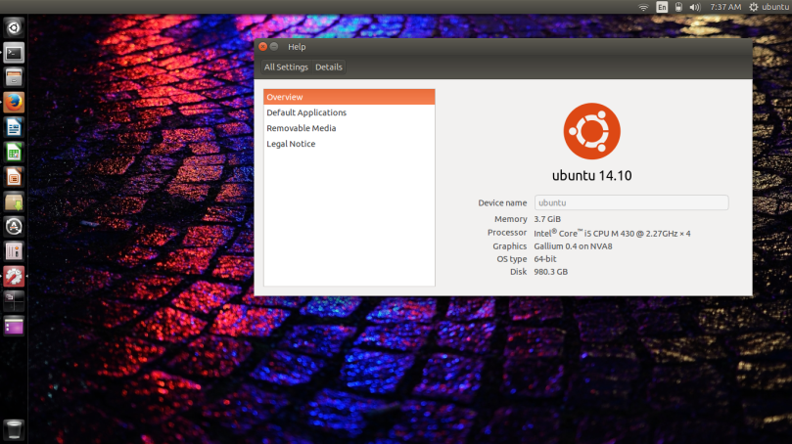Open the Files manager launcher icon
The width and height of the screenshot is (792, 444).
click(14, 77)
